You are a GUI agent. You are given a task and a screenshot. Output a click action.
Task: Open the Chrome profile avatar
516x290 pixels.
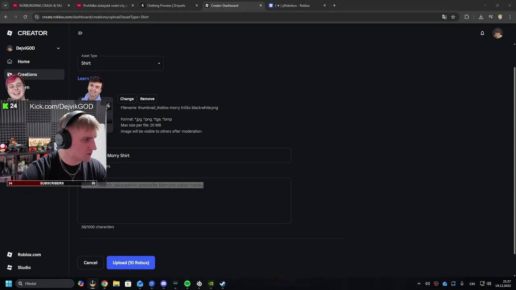[x=500, y=17]
